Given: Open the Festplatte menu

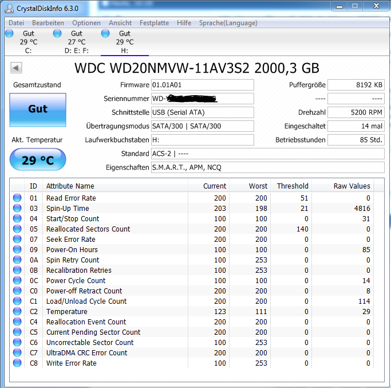Looking at the screenshot, I should click(154, 23).
